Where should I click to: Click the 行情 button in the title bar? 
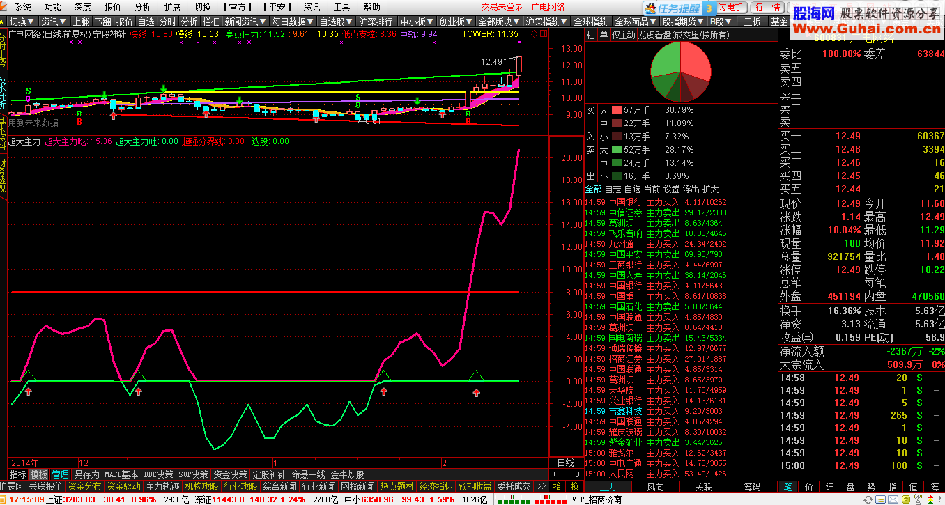[767, 8]
